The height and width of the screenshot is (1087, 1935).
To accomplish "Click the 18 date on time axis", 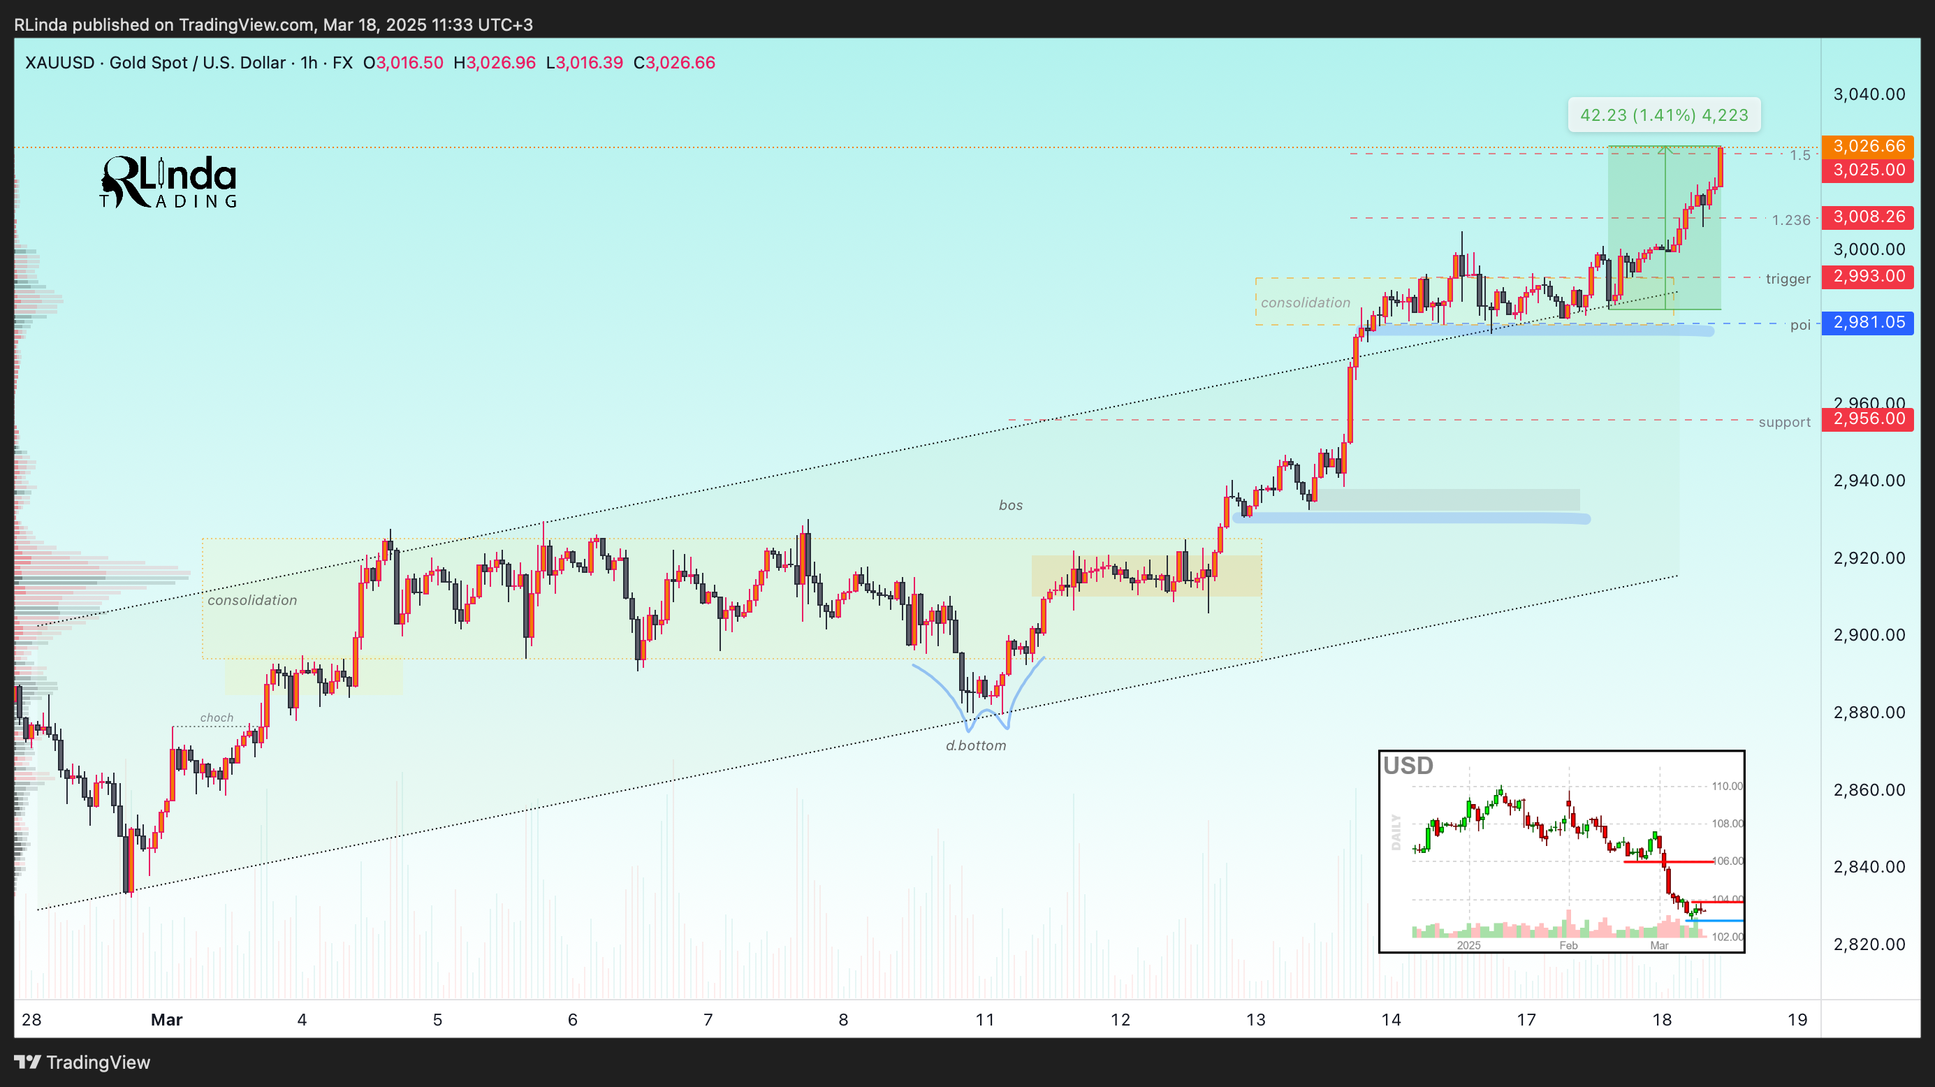I will (1663, 1020).
